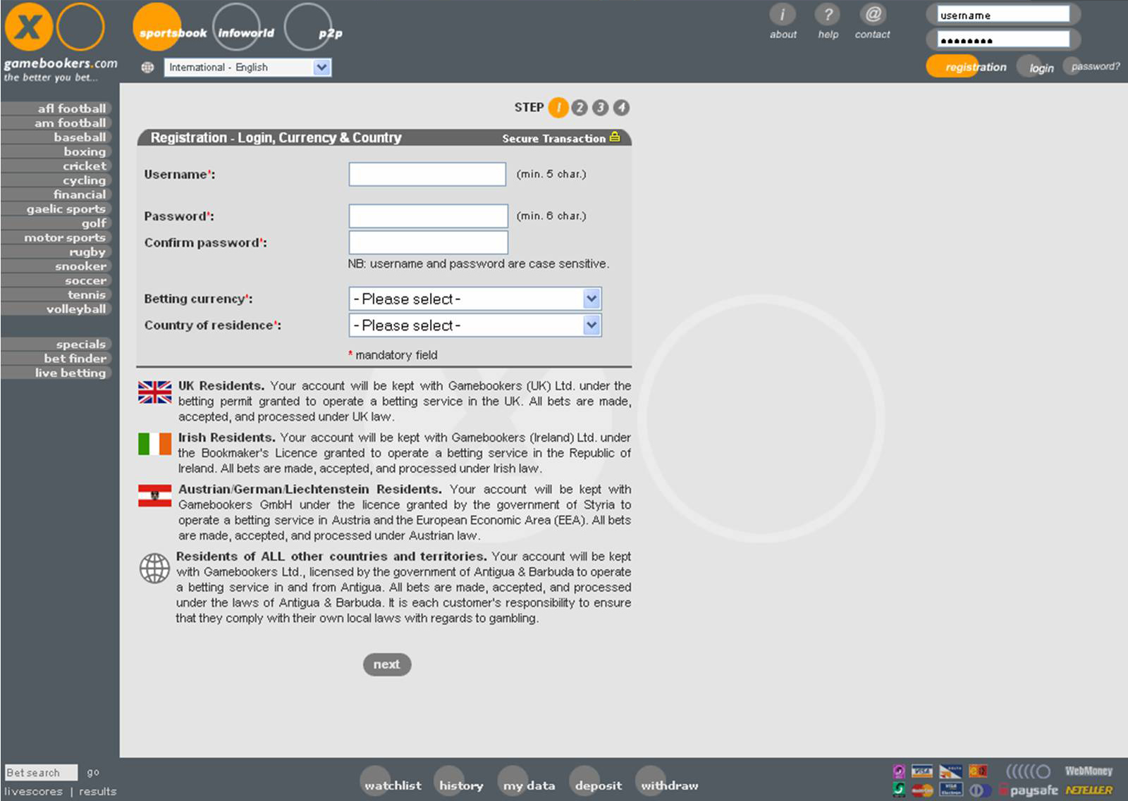Open the Country of residence dropdown
The height and width of the screenshot is (801, 1128).
(475, 325)
